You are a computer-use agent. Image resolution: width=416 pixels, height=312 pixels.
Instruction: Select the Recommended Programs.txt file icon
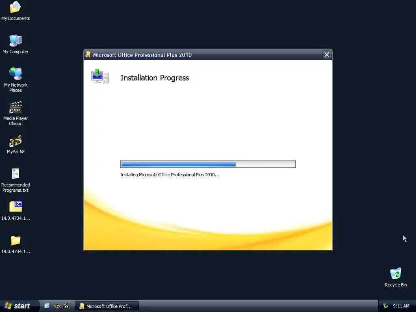tap(15, 180)
